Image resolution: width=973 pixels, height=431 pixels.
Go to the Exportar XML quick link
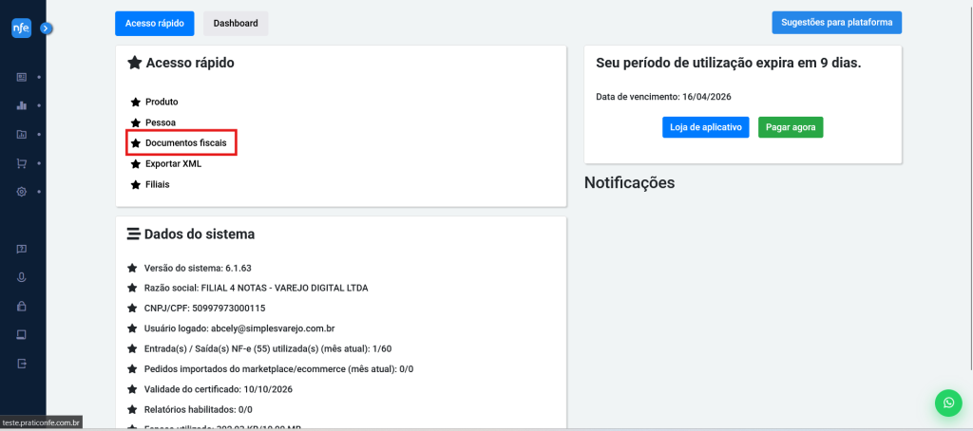[173, 163]
